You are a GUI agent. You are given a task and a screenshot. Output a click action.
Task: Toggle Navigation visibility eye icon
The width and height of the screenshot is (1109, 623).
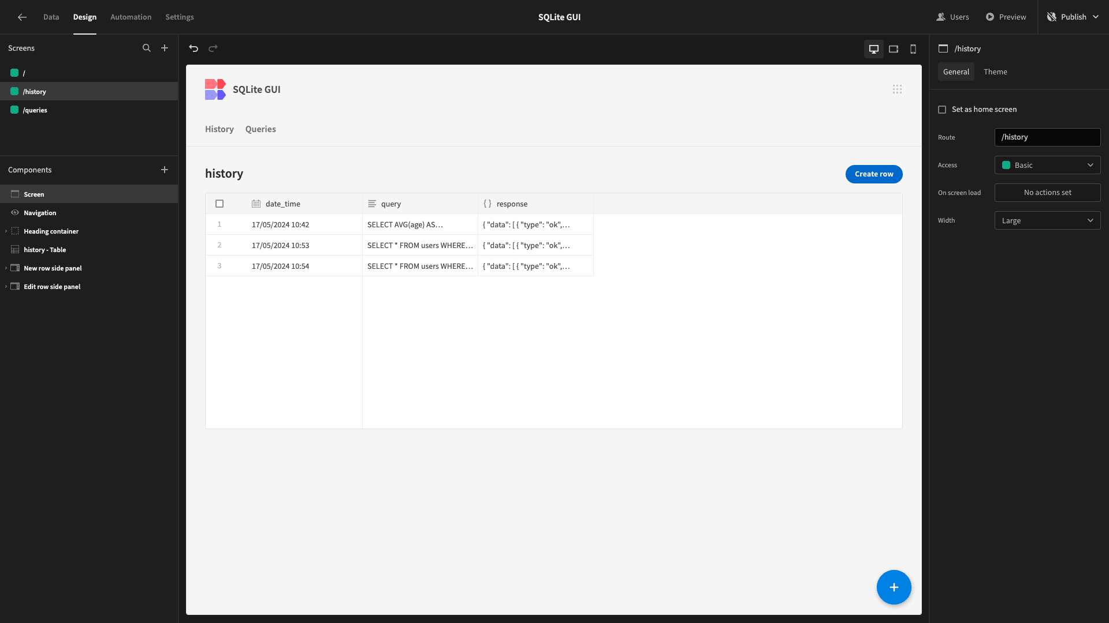pos(15,213)
